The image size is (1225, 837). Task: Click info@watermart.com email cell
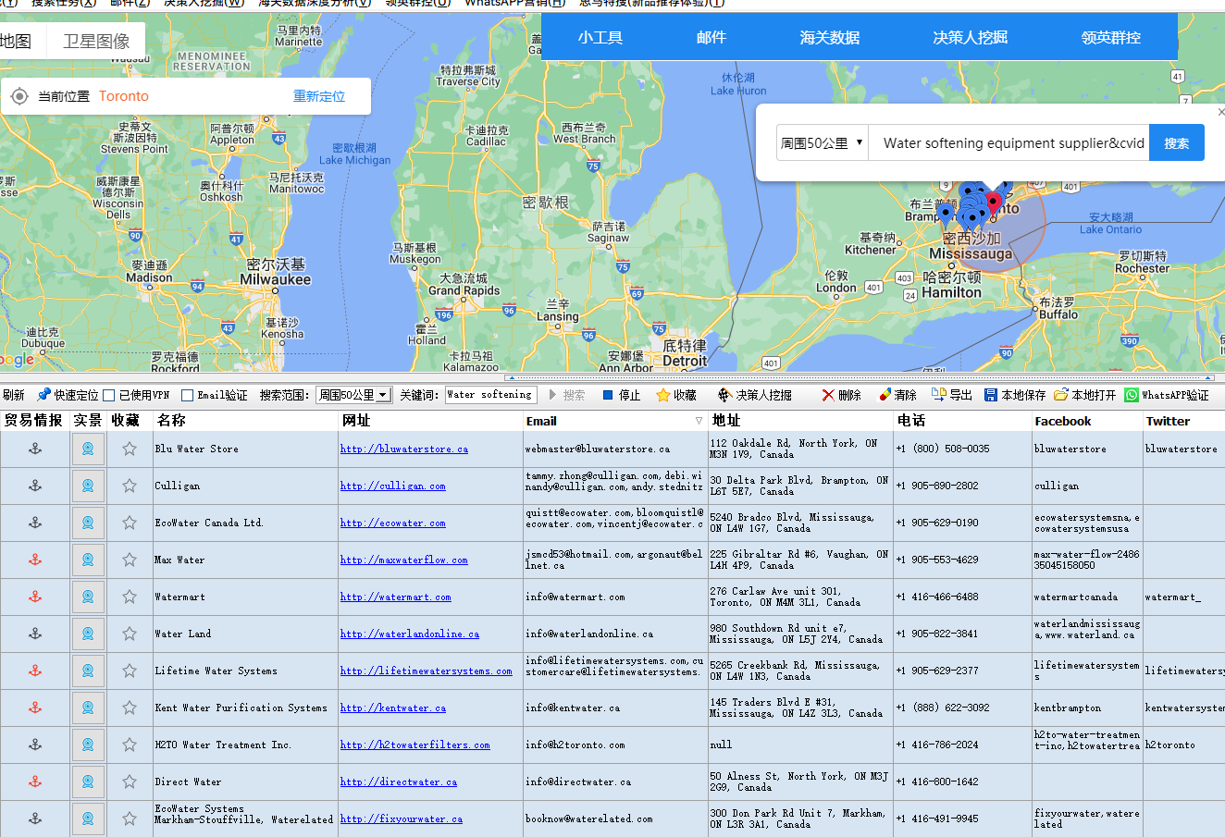615,597
